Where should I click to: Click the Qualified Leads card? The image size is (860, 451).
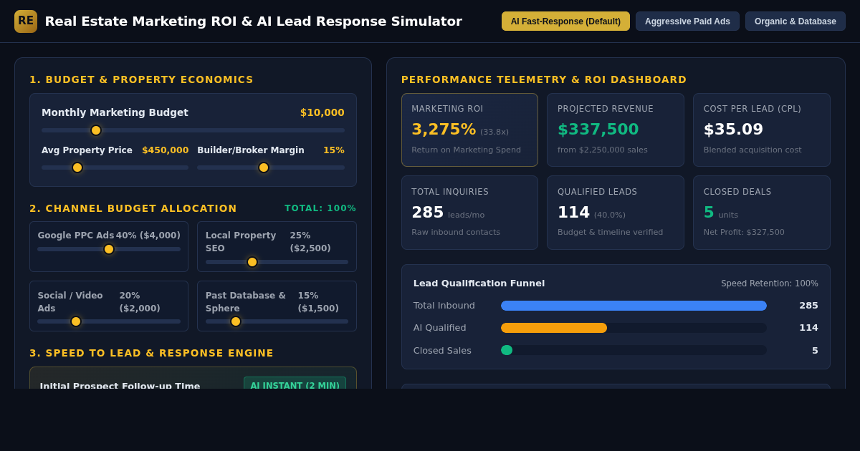pyautogui.click(x=616, y=213)
